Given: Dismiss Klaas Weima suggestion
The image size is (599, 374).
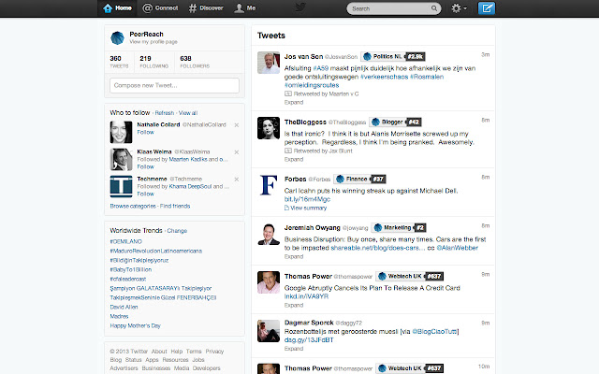Looking at the screenshot, I should (237, 151).
